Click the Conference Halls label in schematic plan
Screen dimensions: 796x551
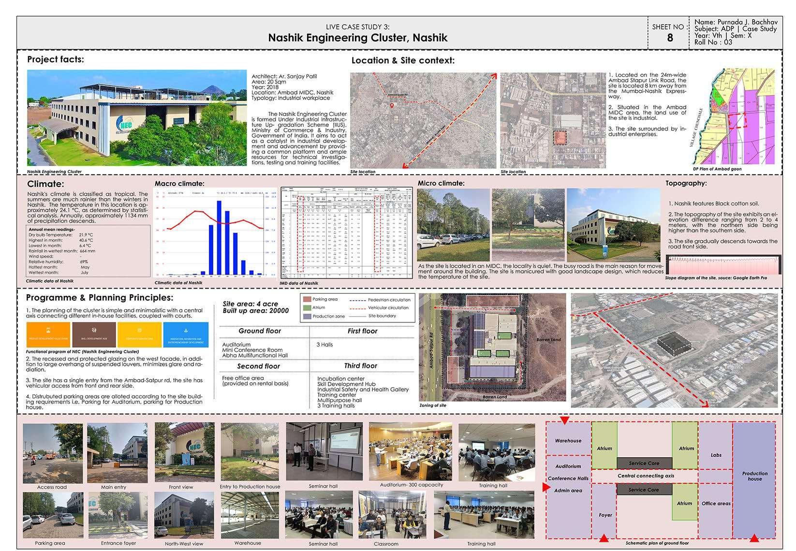568,478
